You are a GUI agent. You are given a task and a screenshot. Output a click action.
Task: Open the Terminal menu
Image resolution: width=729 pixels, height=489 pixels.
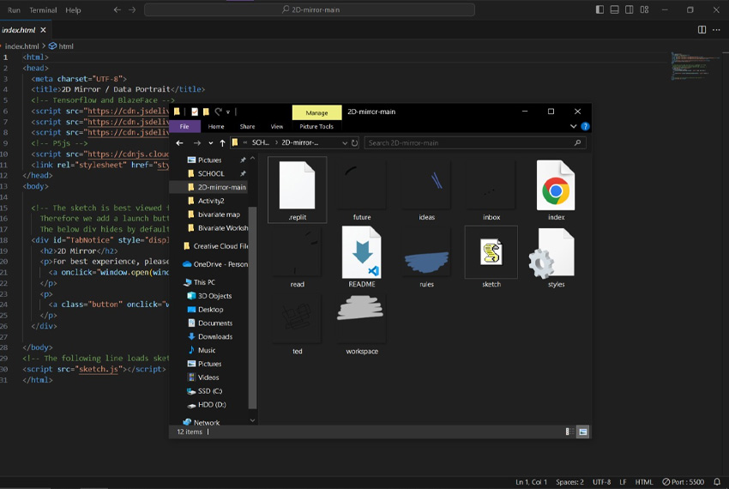point(43,10)
